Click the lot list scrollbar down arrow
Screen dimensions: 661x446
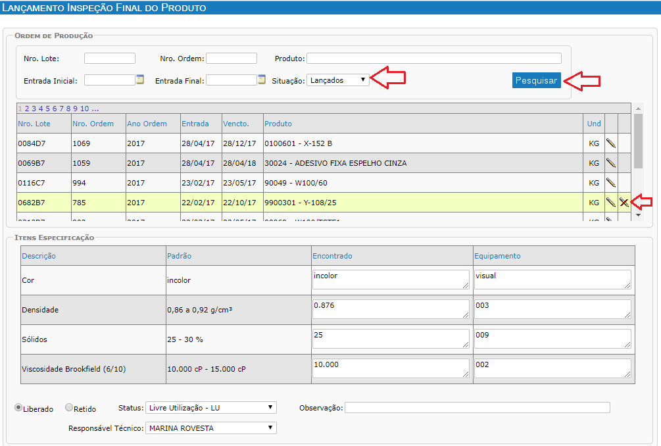638,215
